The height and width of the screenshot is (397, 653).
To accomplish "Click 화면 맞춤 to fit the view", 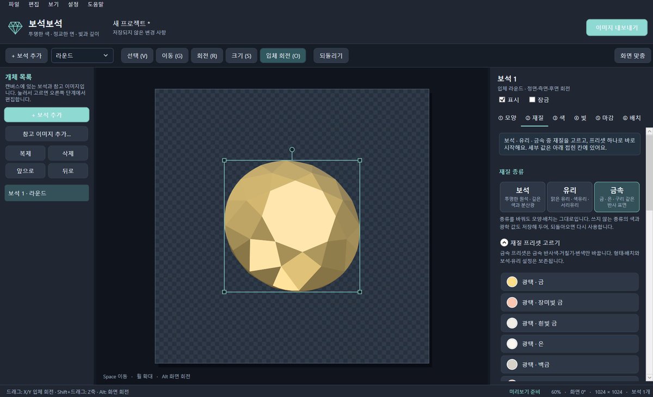I will (633, 56).
